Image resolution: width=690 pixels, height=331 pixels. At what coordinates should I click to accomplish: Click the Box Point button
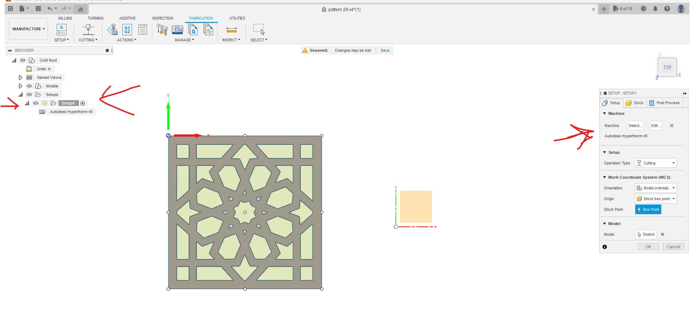pos(648,209)
